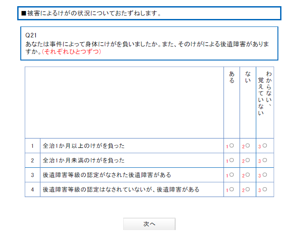Click the row text 全治1か月未満のけがを負った
The height and width of the screenshot is (234, 300).
(84, 160)
